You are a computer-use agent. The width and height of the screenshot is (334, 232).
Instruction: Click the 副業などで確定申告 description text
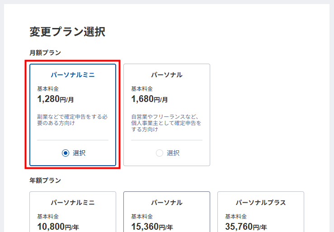[72, 120]
